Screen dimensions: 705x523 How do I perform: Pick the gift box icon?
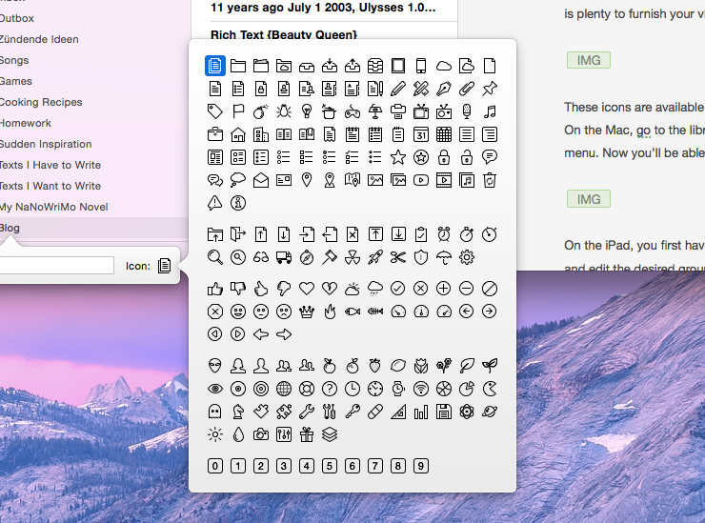307,434
